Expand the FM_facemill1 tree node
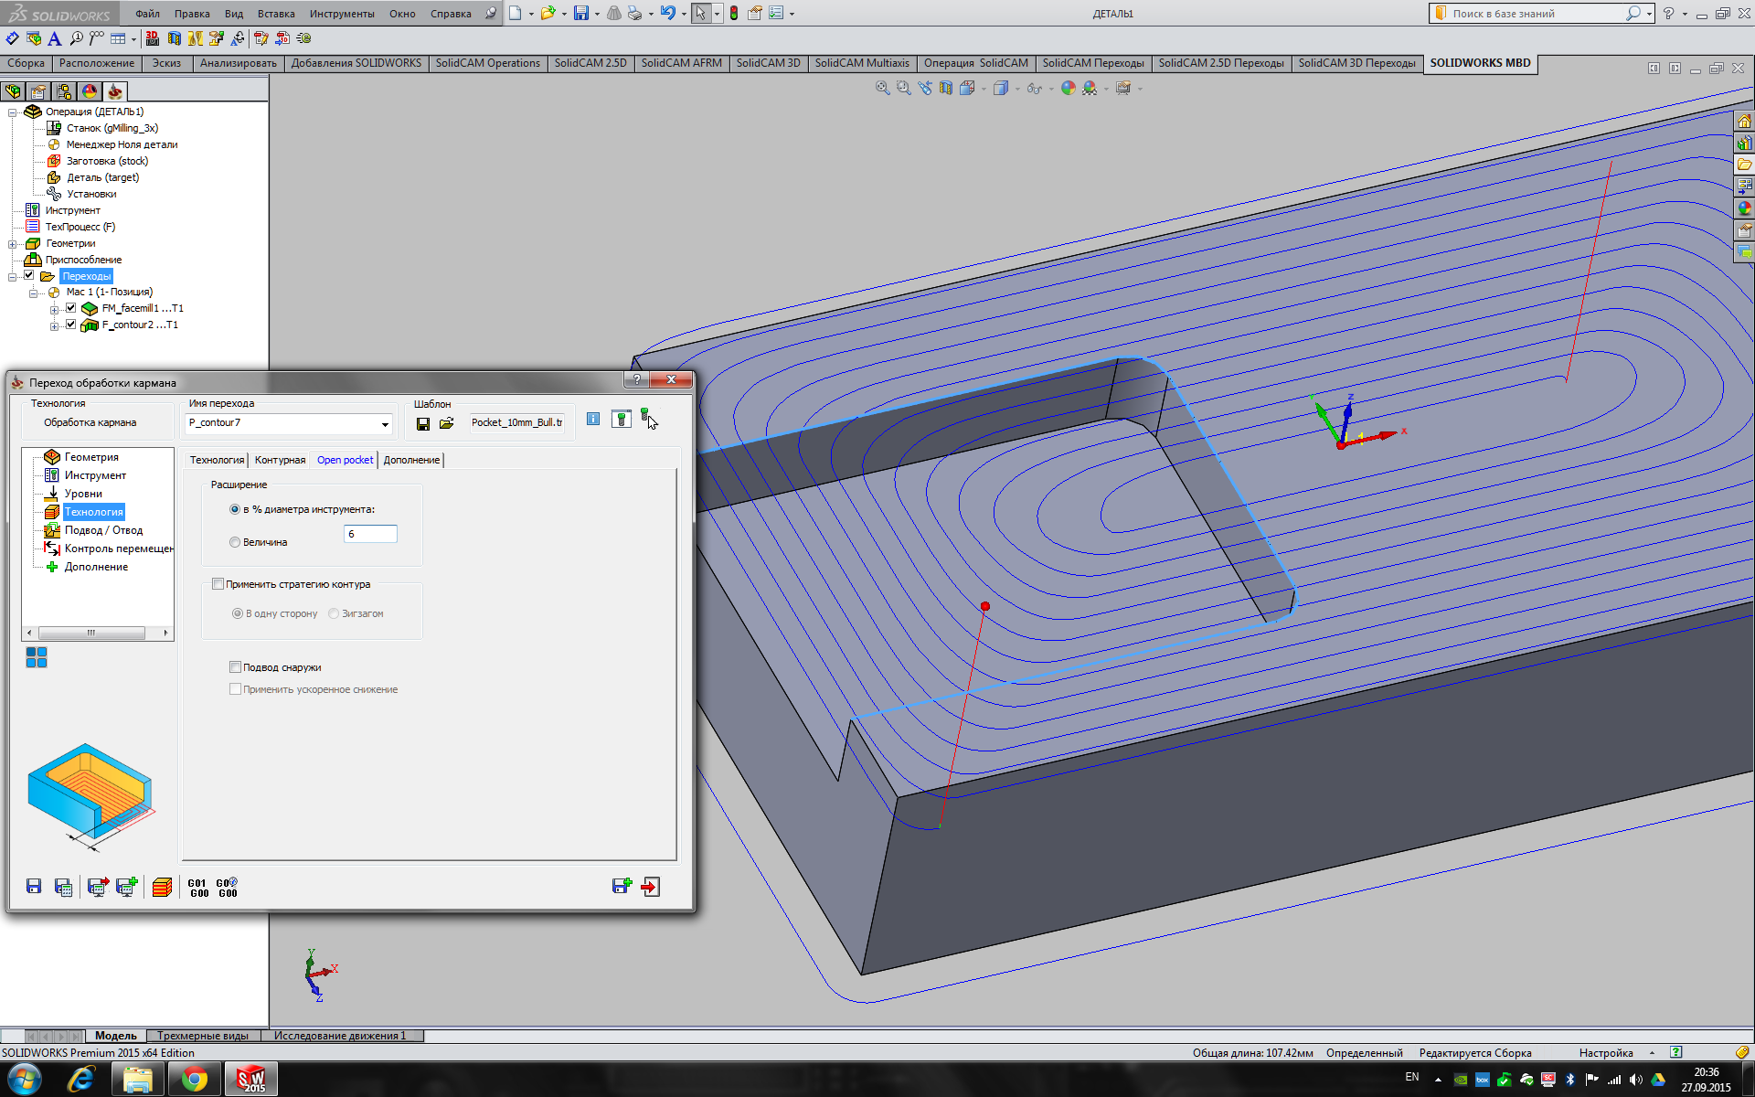The width and height of the screenshot is (1755, 1097). pos(54,309)
